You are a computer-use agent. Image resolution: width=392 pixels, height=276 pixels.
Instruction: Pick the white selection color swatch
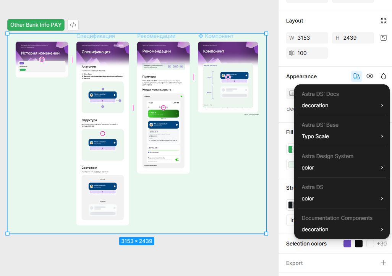[370, 244]
